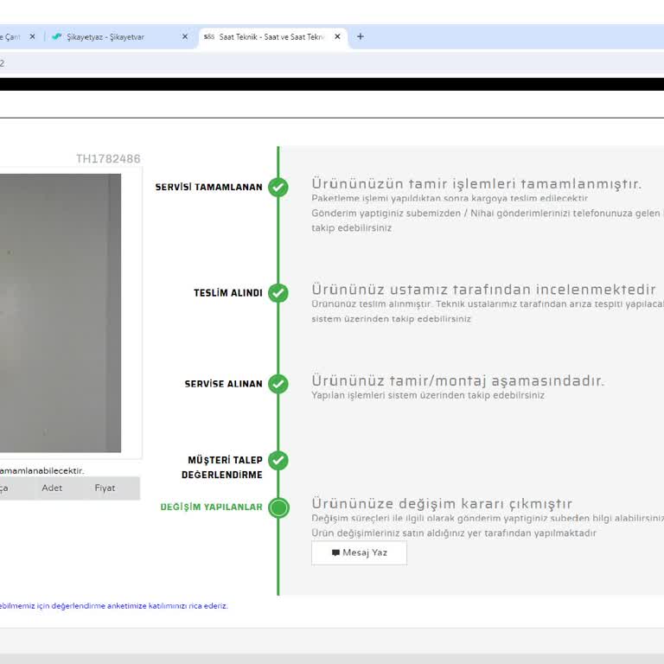Screen dimensions: 664x664
Task: Click the Değişim Yapılanlar green circle marker
Action: (278, 508)
